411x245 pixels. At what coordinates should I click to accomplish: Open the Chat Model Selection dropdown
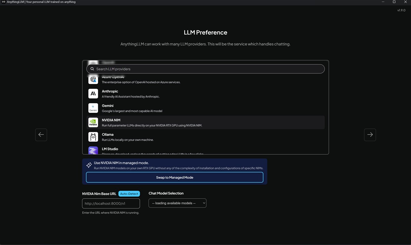(177, 203)
